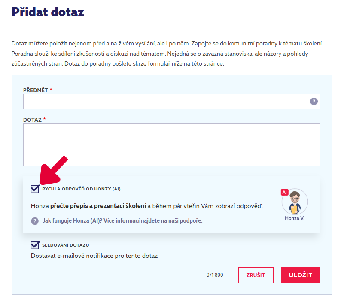Click the DOTAZ field label
Image resolution: width=347 pixels, height=298 pixels.
(32, 120)
